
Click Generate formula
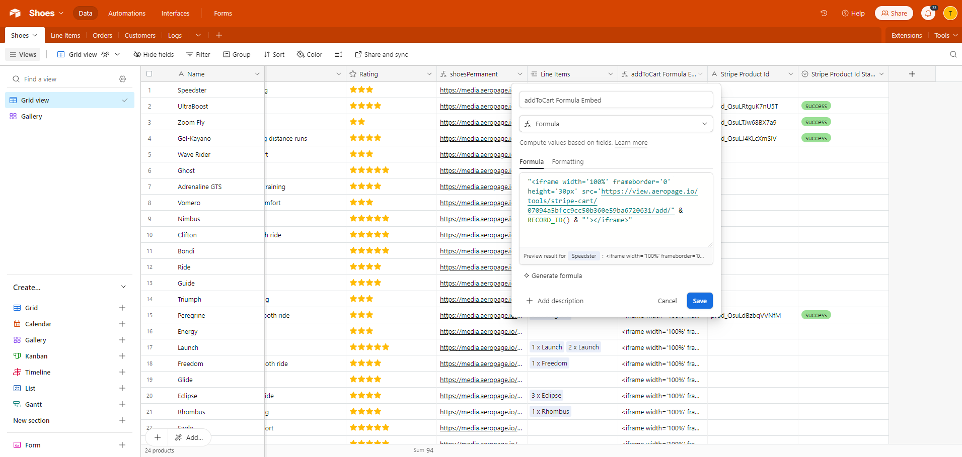click(553, 276)
